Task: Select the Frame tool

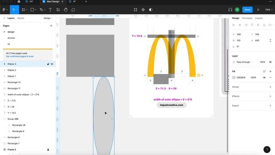Action: point(23,10)
